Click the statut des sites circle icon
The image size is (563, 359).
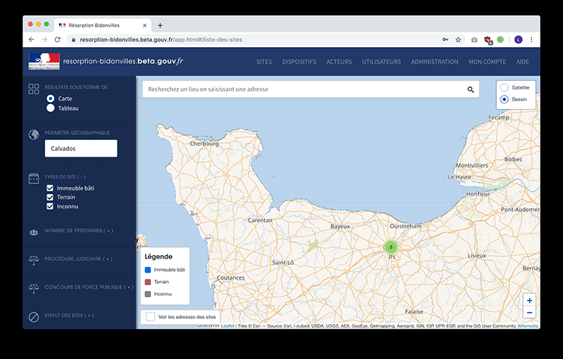pyautogui.click(x=34, y=317)
